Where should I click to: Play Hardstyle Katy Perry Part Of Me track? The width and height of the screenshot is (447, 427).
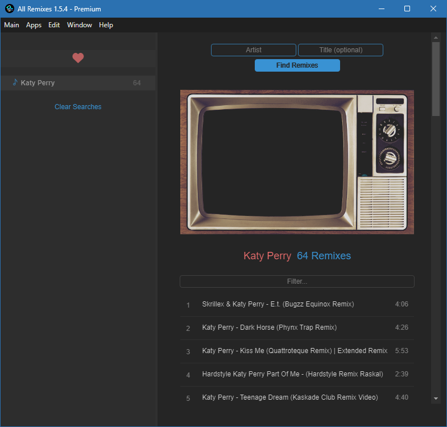297,375
